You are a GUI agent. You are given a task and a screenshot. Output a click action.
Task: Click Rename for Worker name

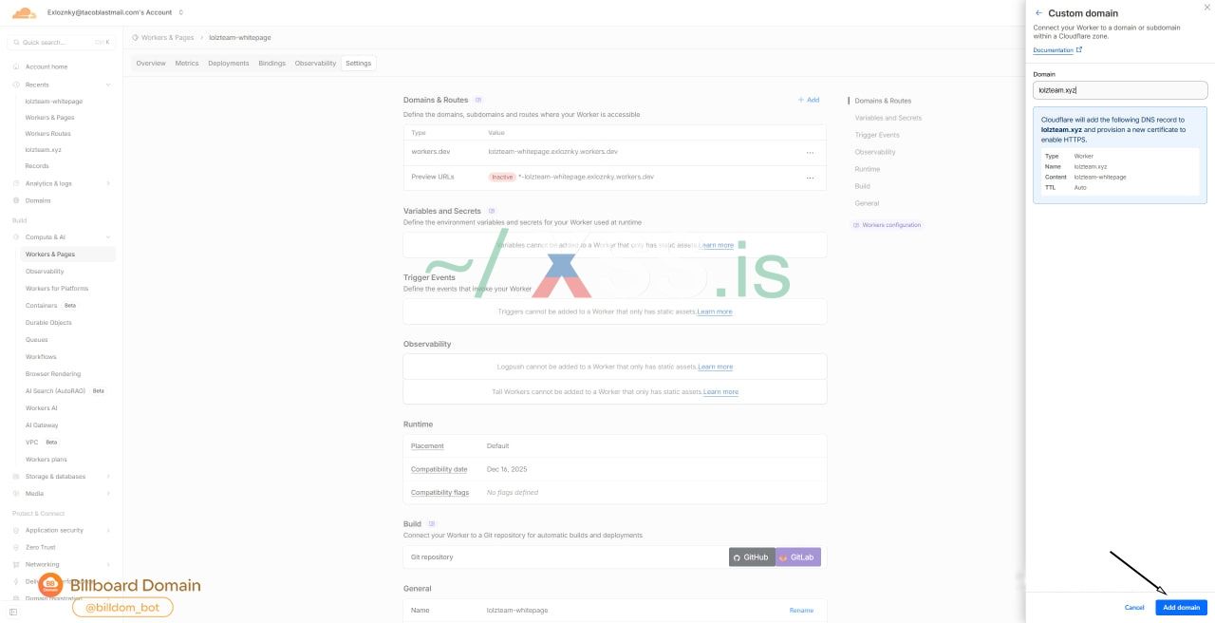801,610
